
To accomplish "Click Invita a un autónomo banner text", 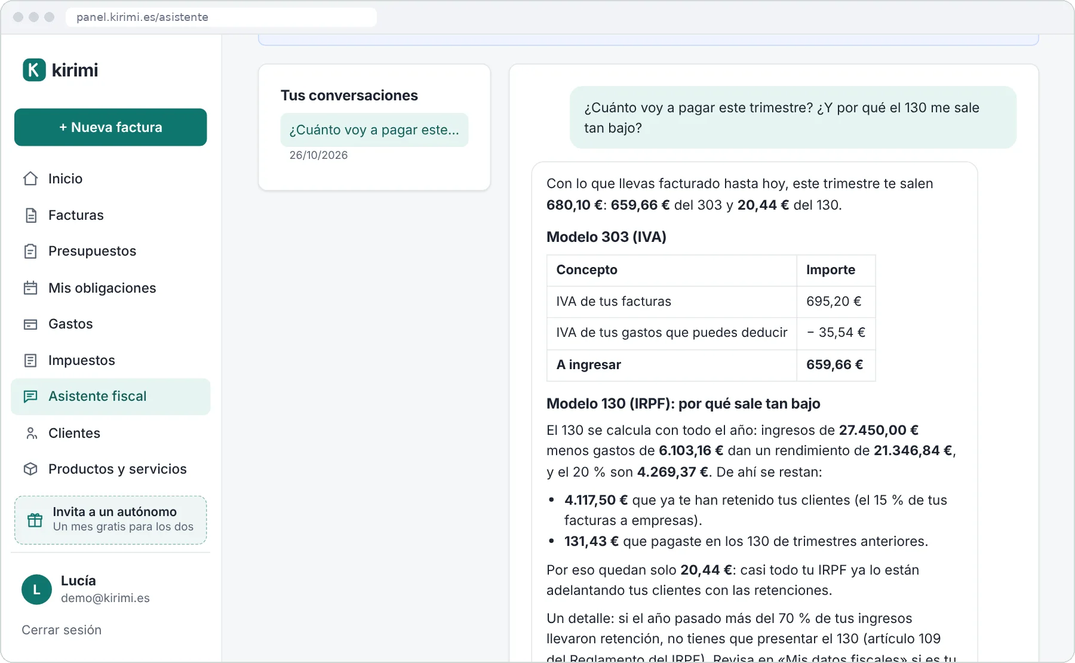I will coord(115,512).
